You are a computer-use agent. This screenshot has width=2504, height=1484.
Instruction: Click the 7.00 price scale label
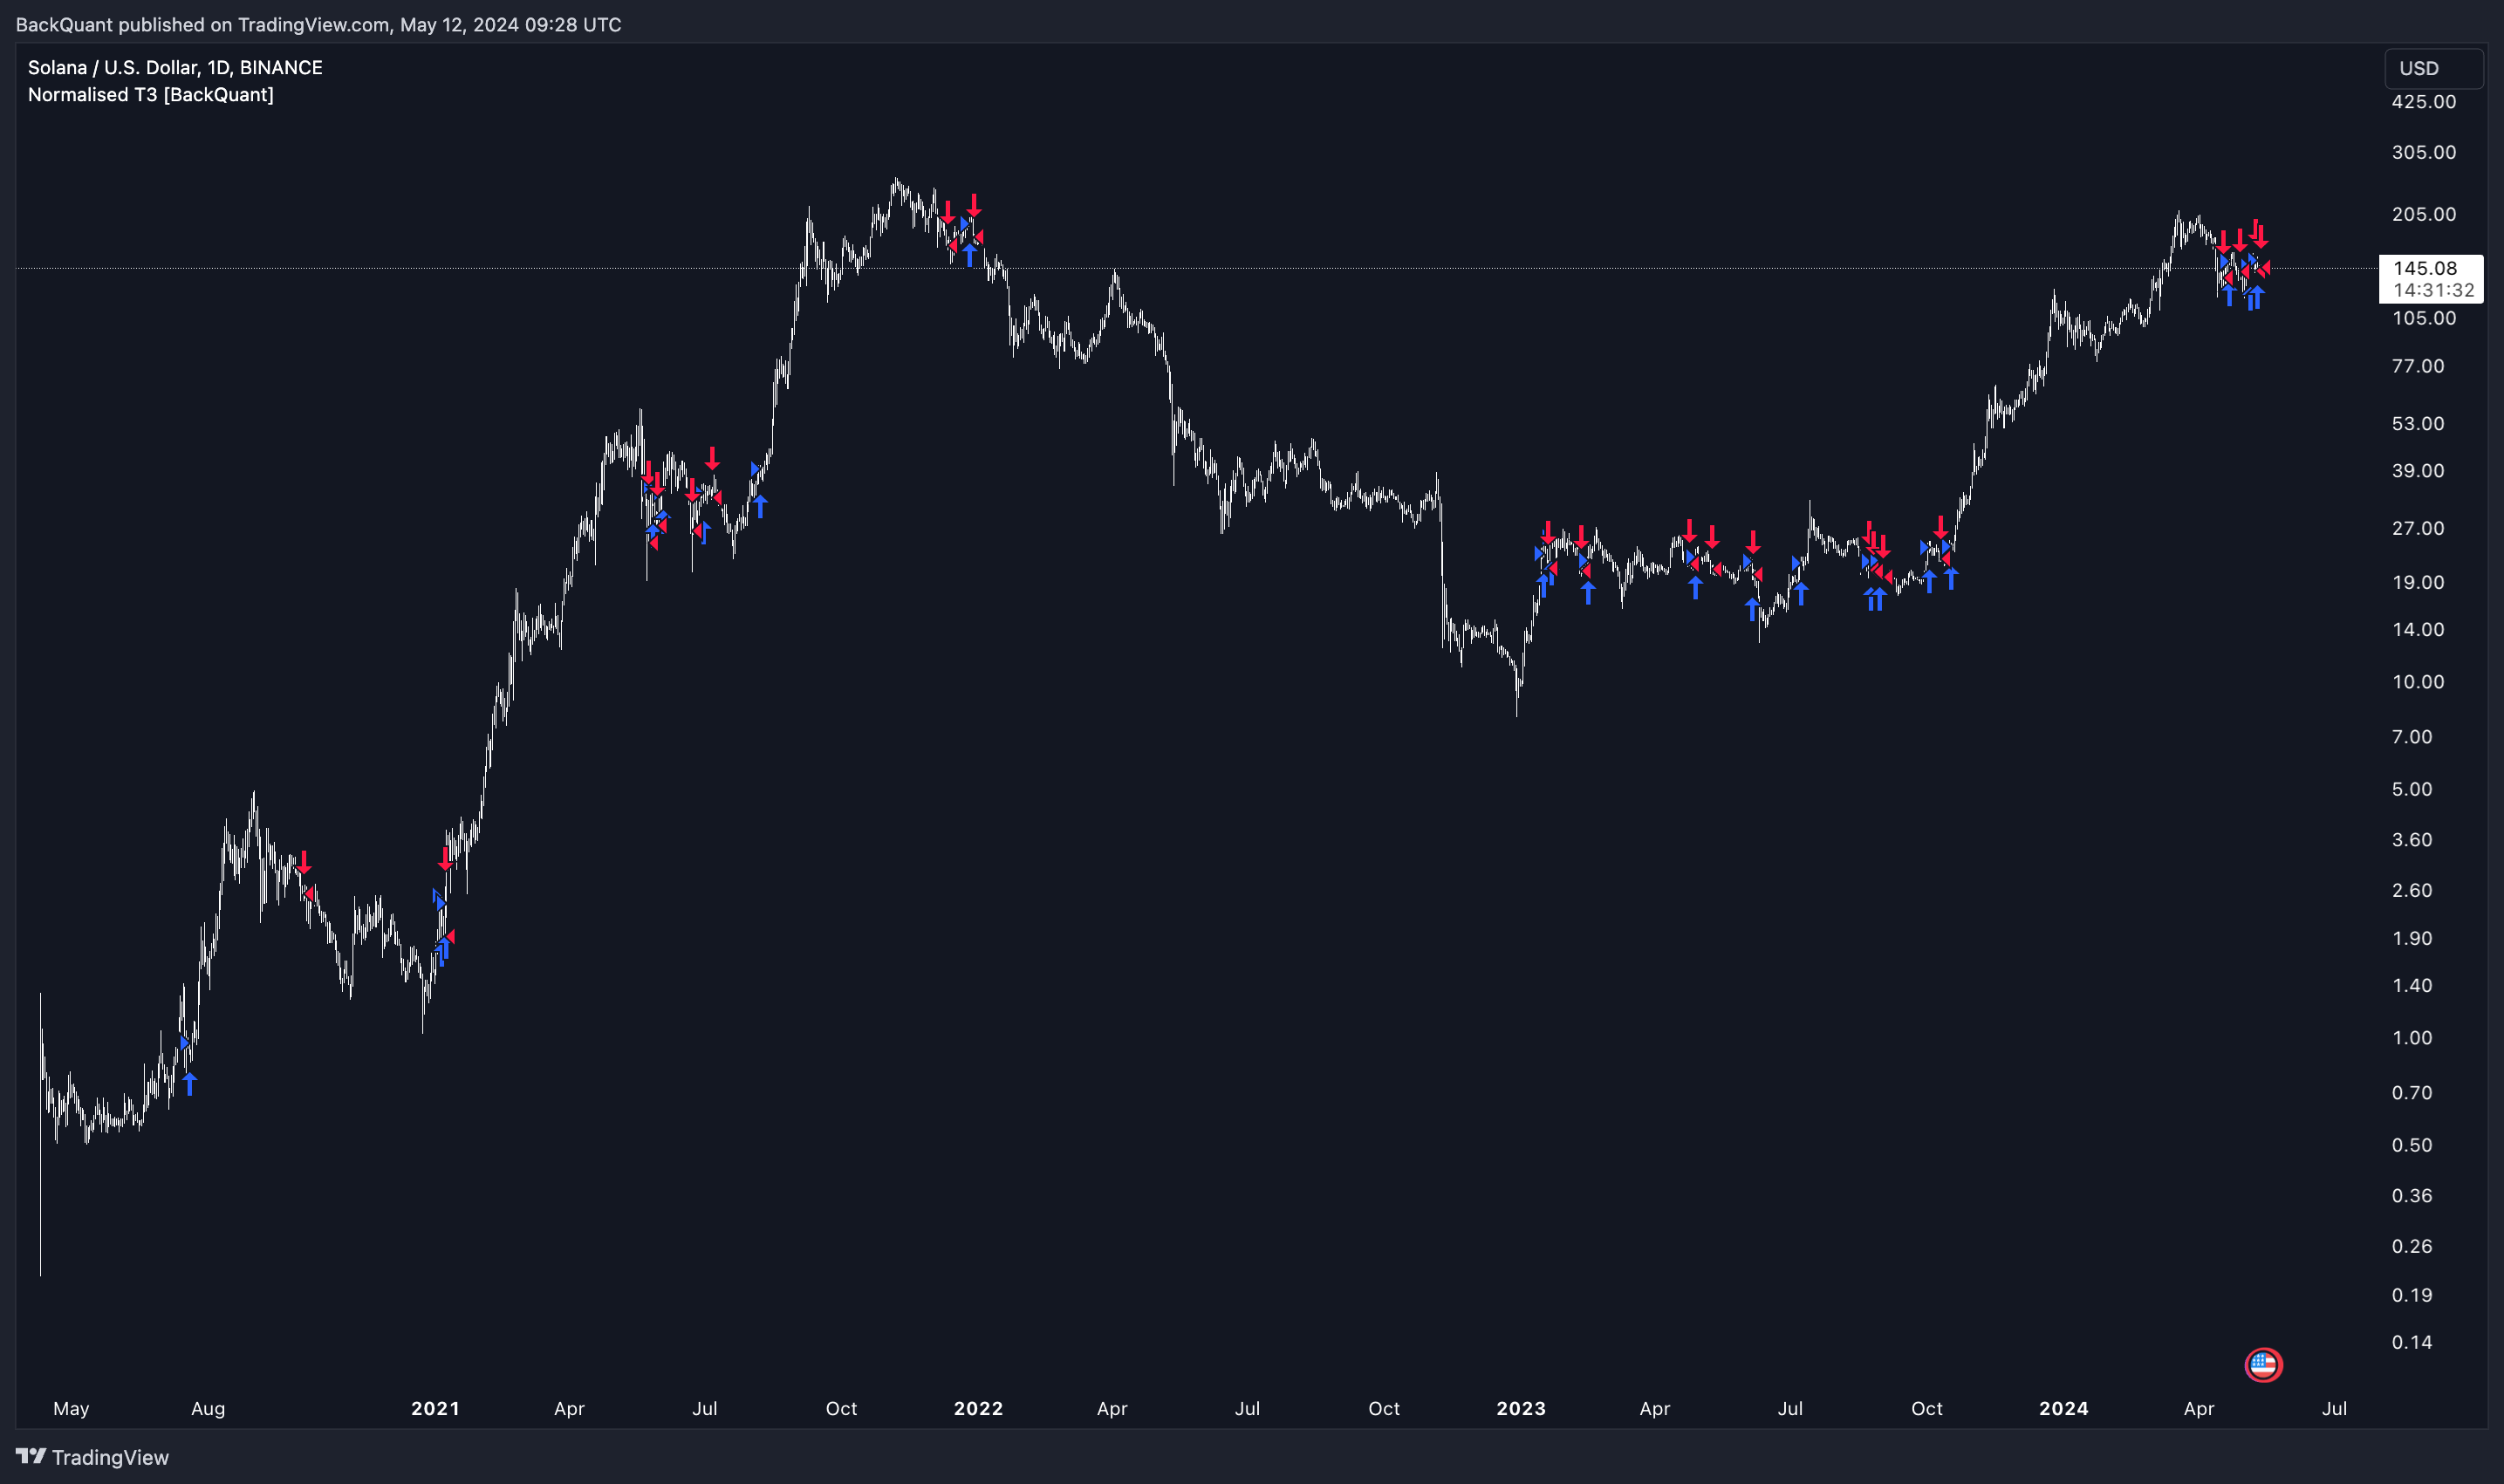click(2411, 737)
